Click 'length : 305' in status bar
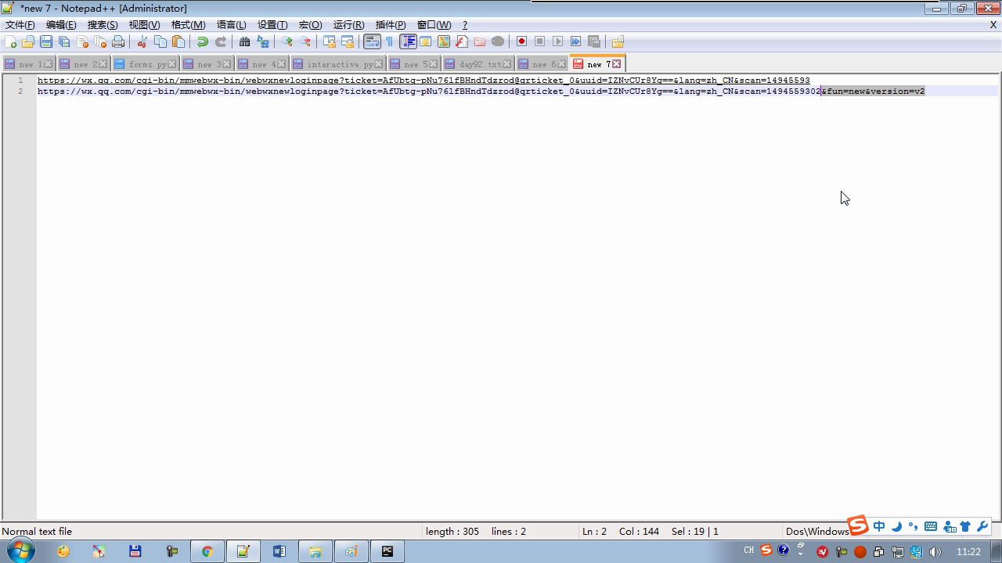1002x563 pixels. pos(452,532)
